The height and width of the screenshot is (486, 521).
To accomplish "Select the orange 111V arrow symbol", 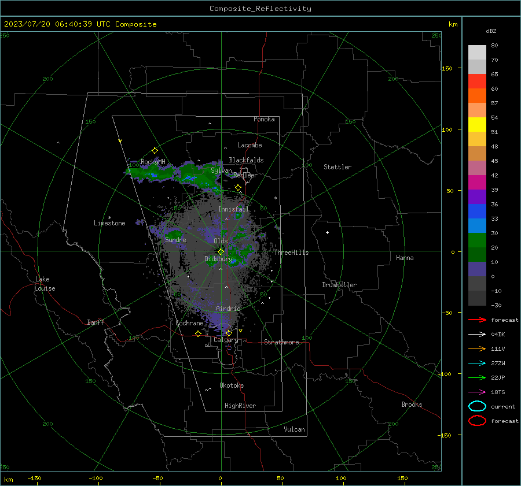I will tap(477, 348).
